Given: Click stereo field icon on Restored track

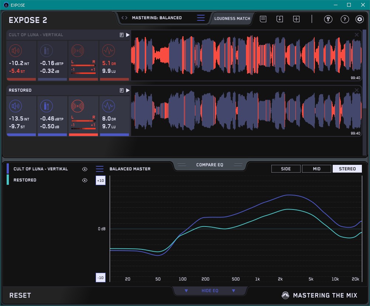Looking at the screenshot, I should [x=77, y=106].
